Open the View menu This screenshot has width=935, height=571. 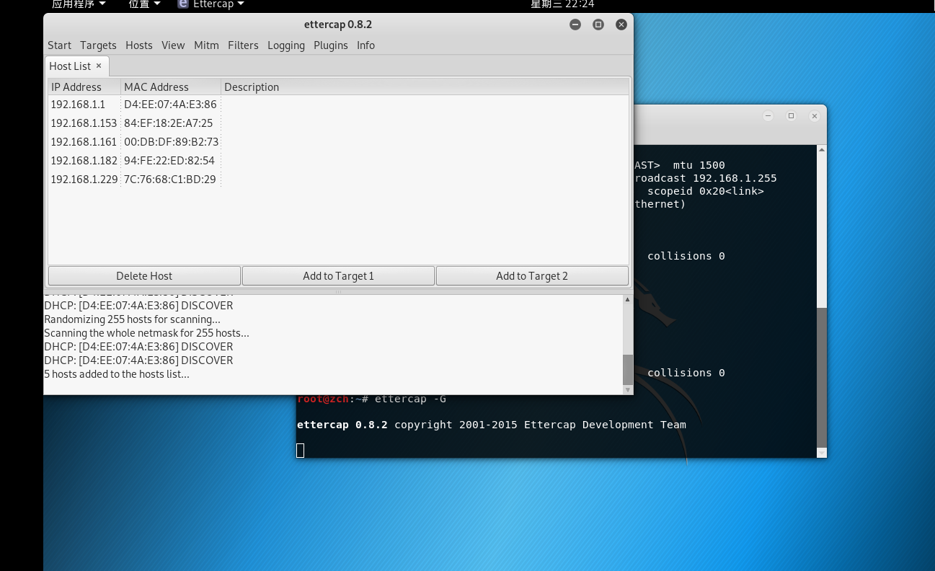coord(173,45)
